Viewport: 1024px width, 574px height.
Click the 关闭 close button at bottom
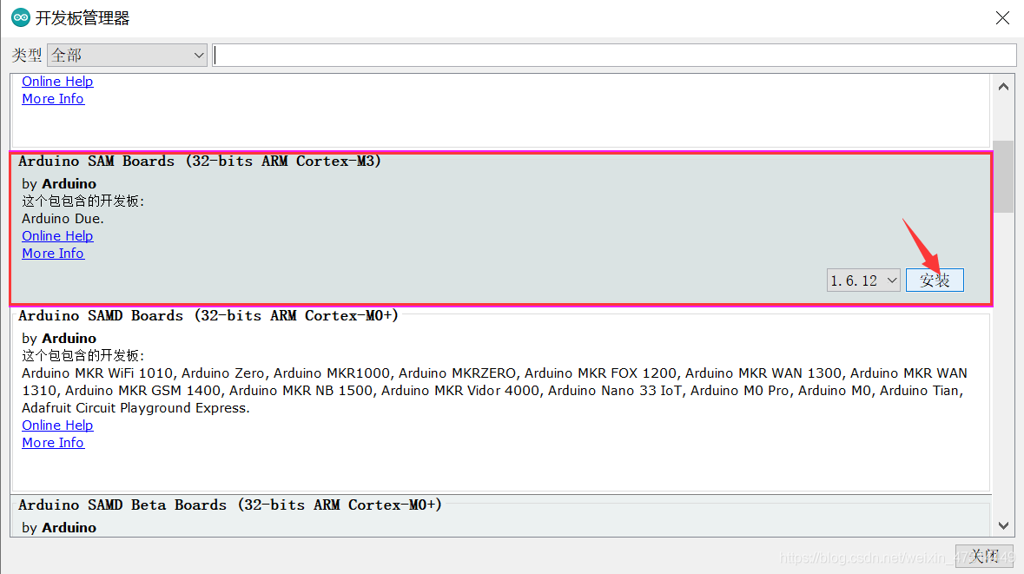pos(984,557)
